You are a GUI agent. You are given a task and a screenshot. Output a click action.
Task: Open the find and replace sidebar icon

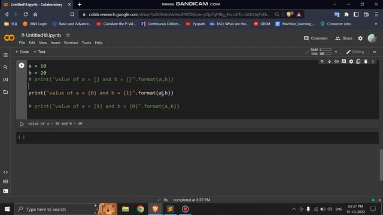[x=5, y=67]
